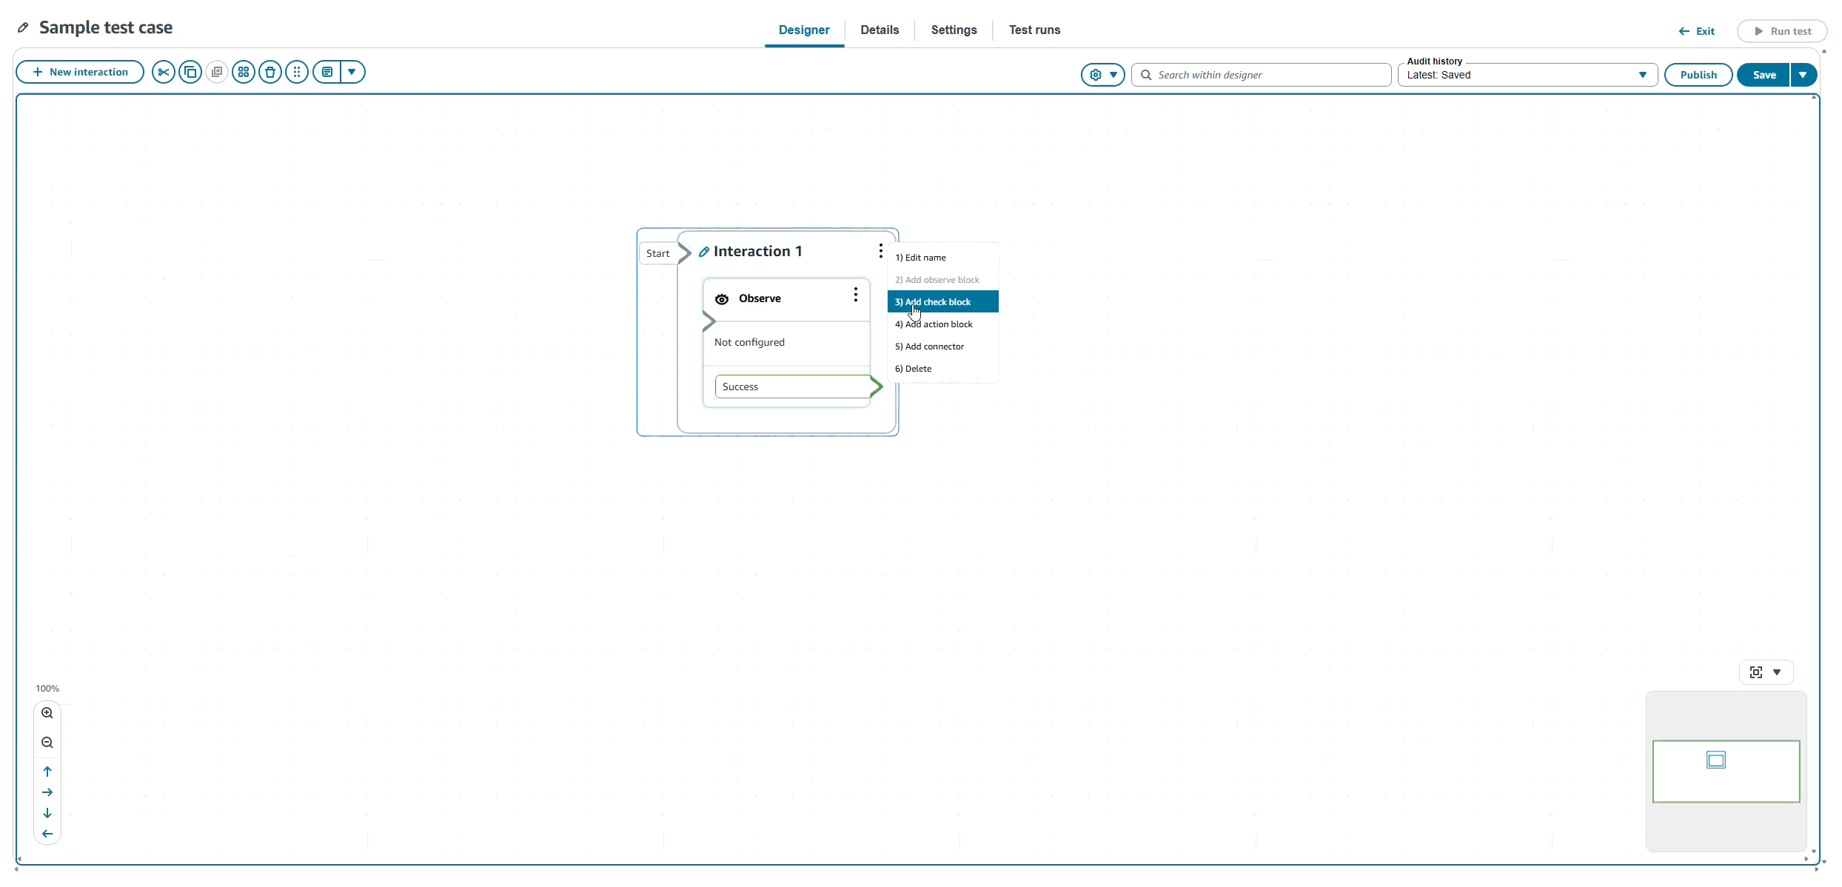Image resolution: width=1842 pixels, height=887 pixels.
Task: Click the zoom out magnifier icon
Action: tap(47, 743)
